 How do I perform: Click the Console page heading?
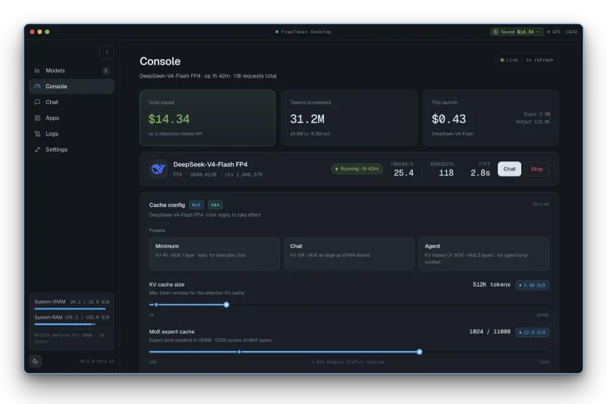160,61
